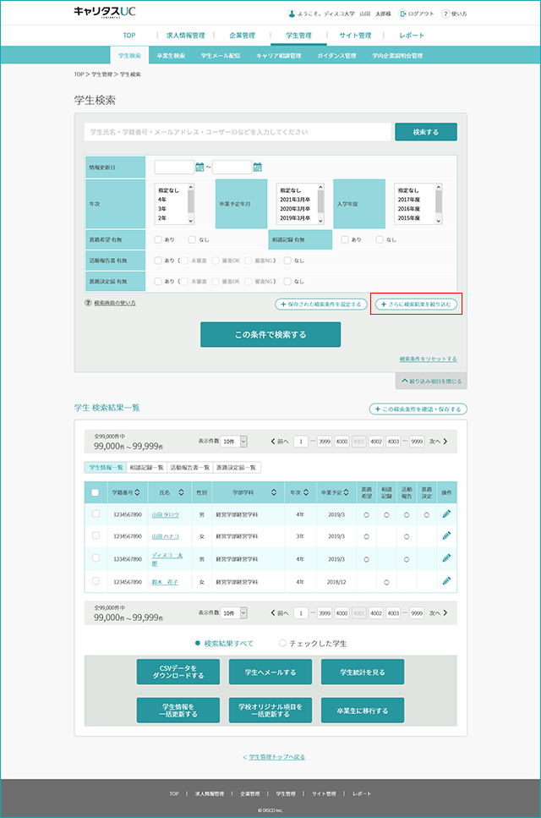Select 2020年3月卒 in 卒業予定年月 list
This screenshot has width=541, height=818.
pyautogui.click(x=296, y=209)
